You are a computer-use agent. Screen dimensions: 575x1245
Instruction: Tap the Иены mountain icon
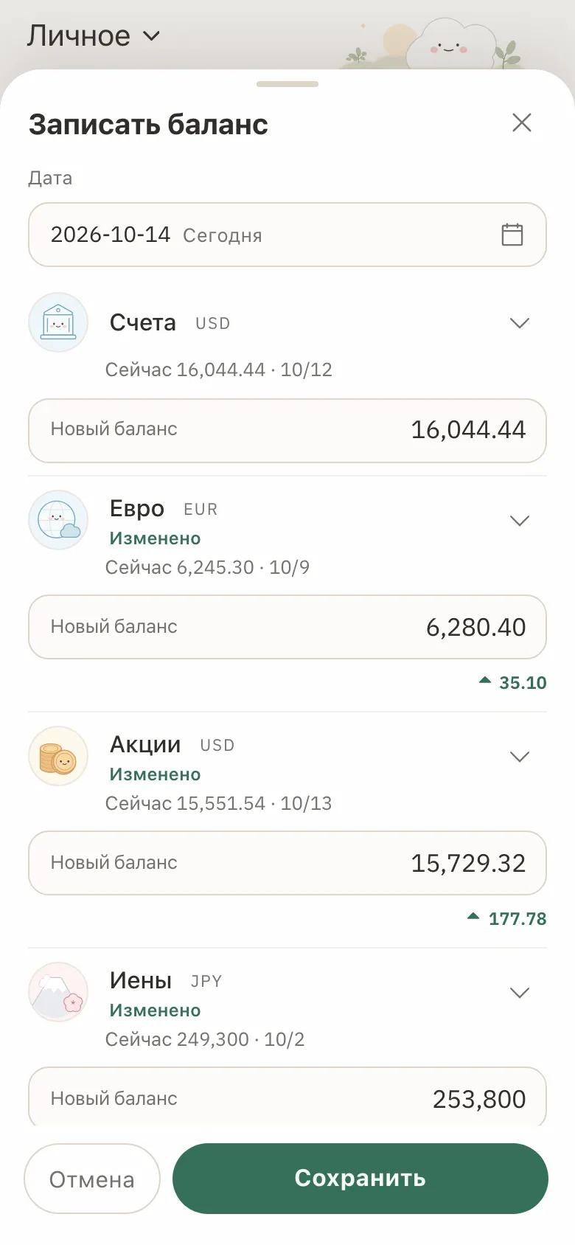pyautogui.click(x=58, y=992)
